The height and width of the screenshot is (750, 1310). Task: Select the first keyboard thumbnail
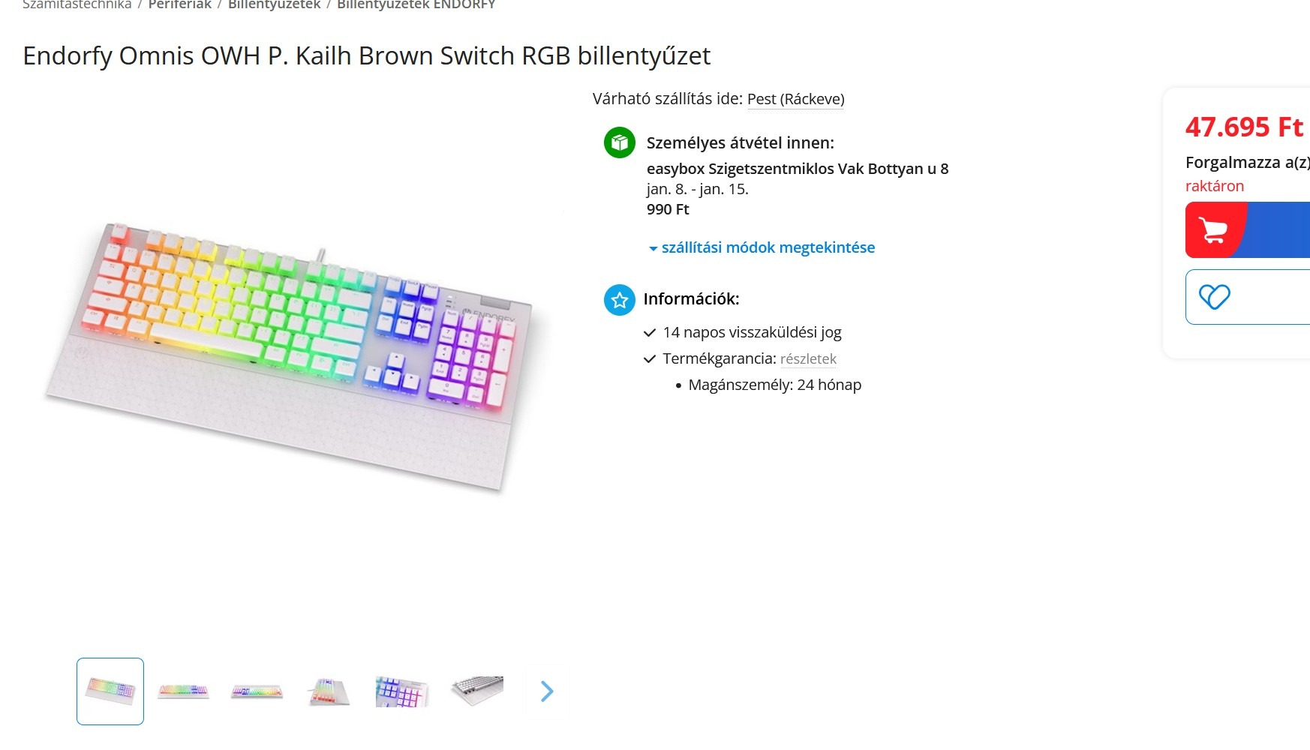[110, 691]
